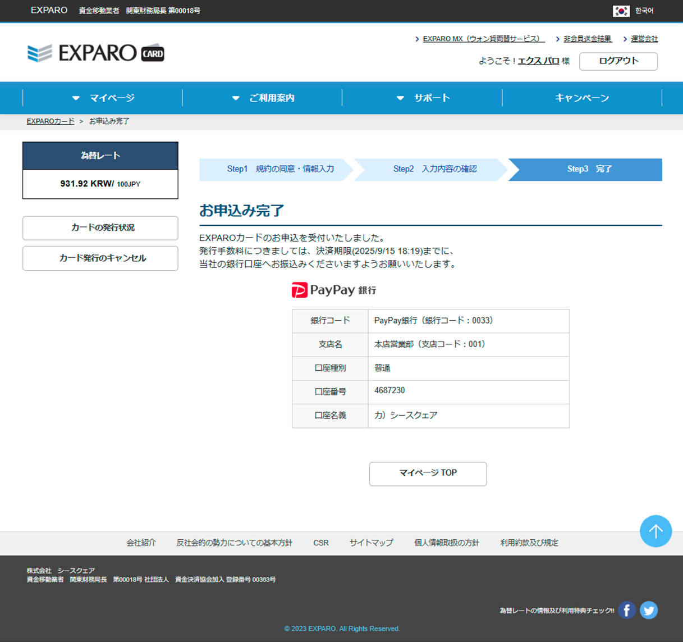The width and height of the screenshot is (683, 642).
Task: Click the Korean flag icon
Action: coord(621,11)
